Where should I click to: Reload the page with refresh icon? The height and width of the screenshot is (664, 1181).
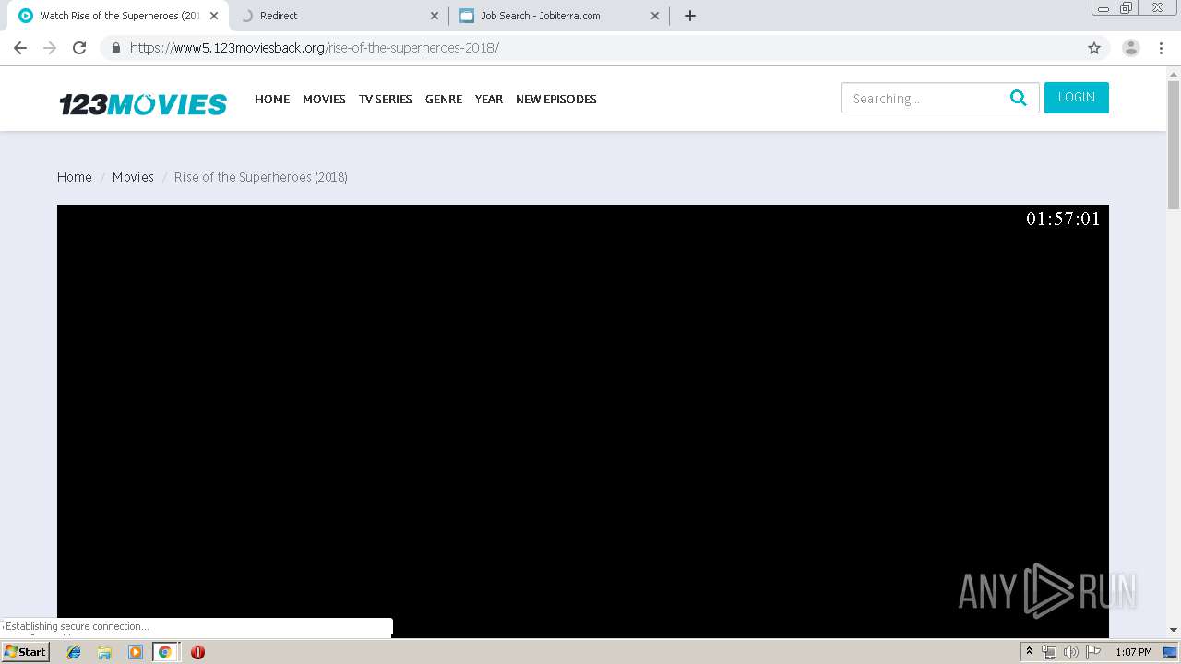click(79, 48)
